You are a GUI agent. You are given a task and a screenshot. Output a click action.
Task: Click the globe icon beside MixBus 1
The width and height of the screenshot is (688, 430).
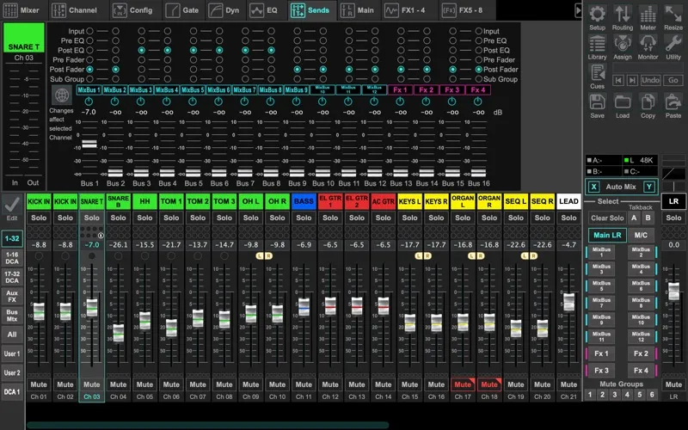coord(62,95)
